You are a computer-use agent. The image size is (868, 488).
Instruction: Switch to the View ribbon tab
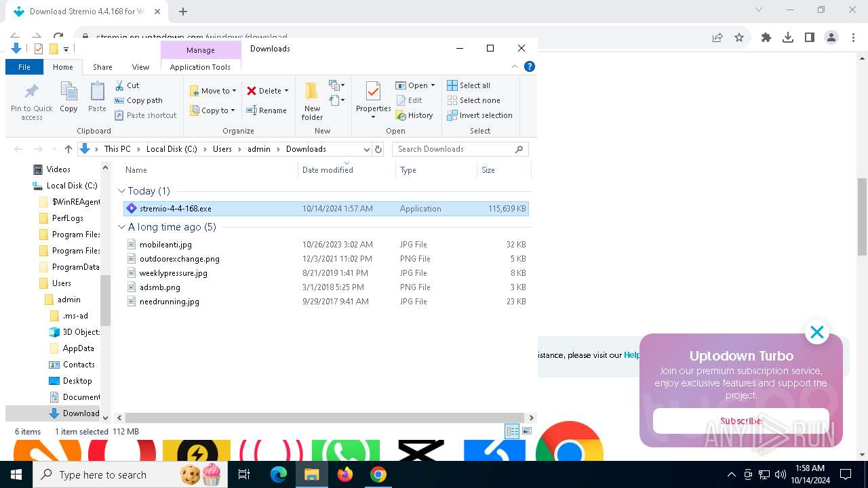tap(140, 67)
